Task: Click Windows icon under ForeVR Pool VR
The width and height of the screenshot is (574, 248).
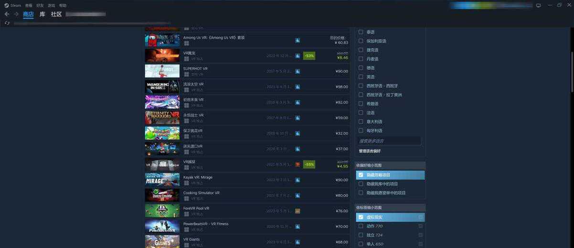Action: (186, 214)
